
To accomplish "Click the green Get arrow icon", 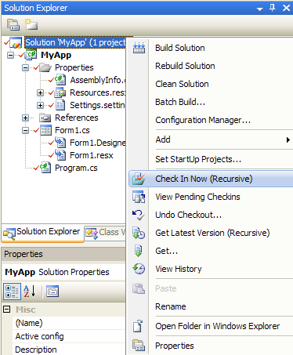I will pos(139,251).
